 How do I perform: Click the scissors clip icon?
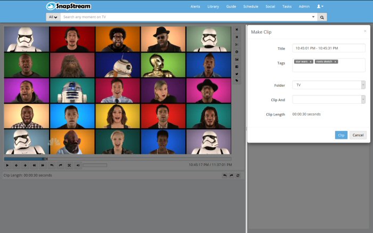point(237,44)
